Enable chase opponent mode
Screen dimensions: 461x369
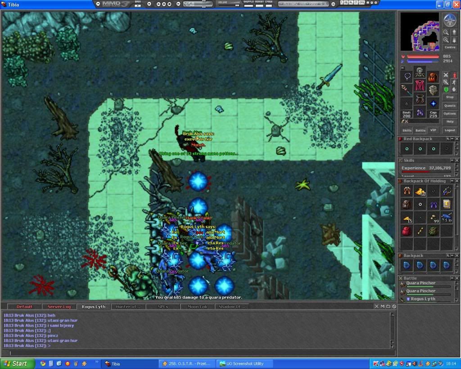coord(454,82)
